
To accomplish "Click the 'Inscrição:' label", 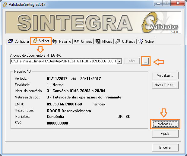I will 99,104.
